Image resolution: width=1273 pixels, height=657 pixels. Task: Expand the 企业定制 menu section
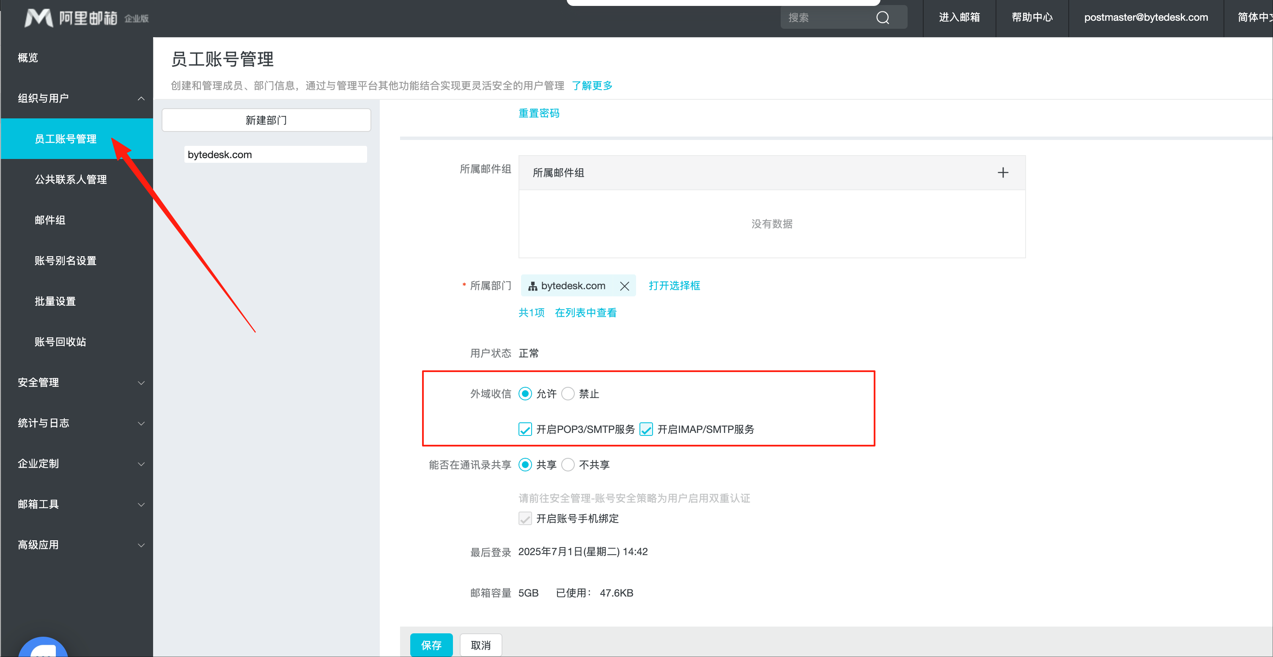pyautogui.click(x=77, y=463)
